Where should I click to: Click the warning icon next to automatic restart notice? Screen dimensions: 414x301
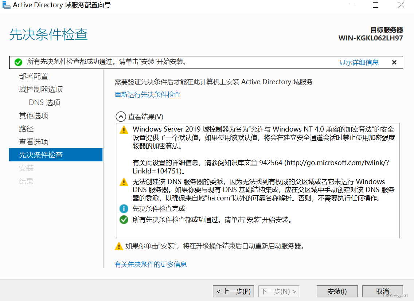pos(119,246)
